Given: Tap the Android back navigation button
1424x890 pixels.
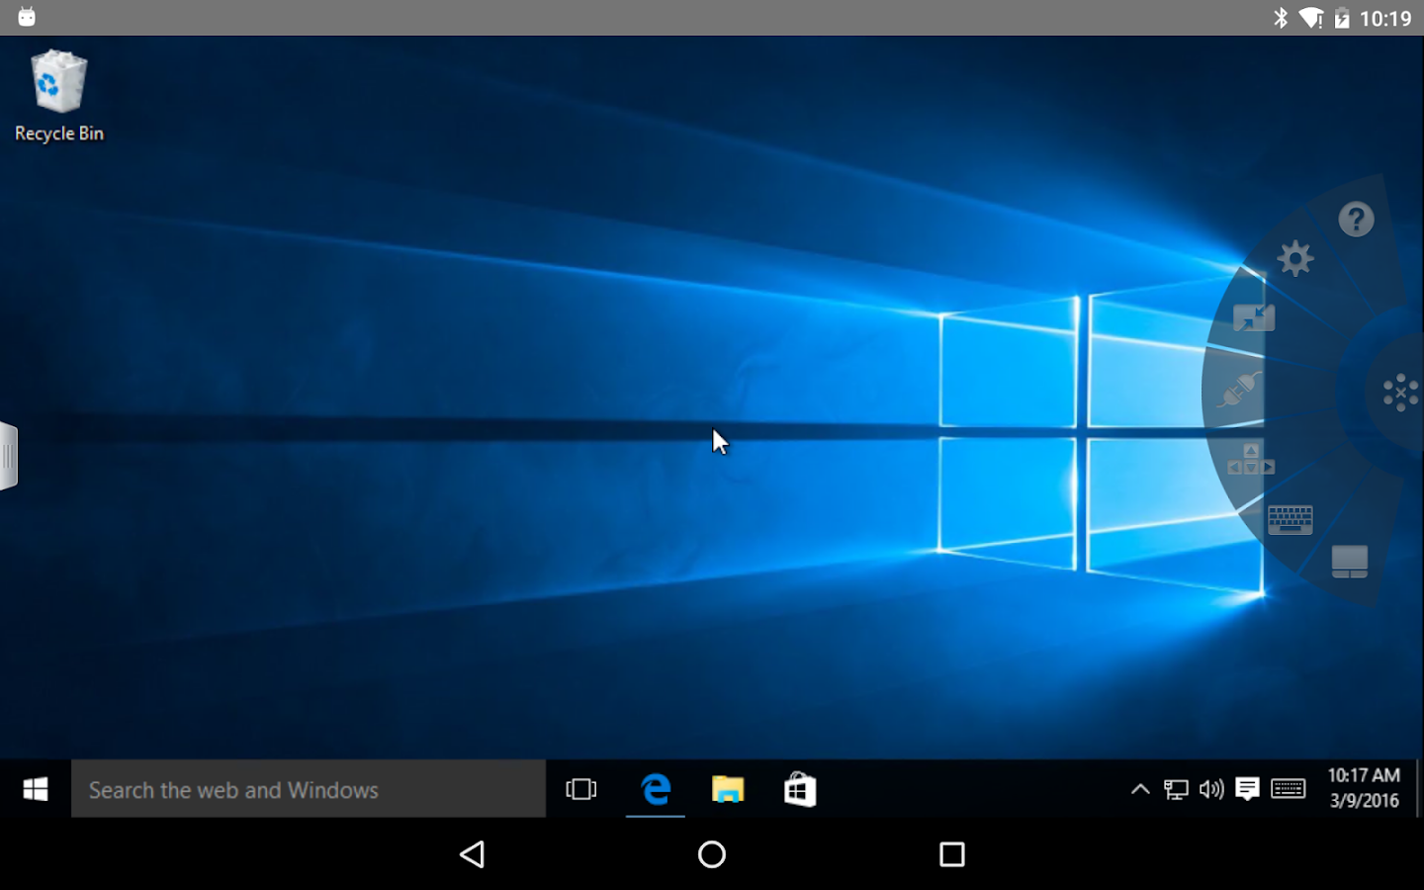Looking at the screenshot, I should pos(473,854).
